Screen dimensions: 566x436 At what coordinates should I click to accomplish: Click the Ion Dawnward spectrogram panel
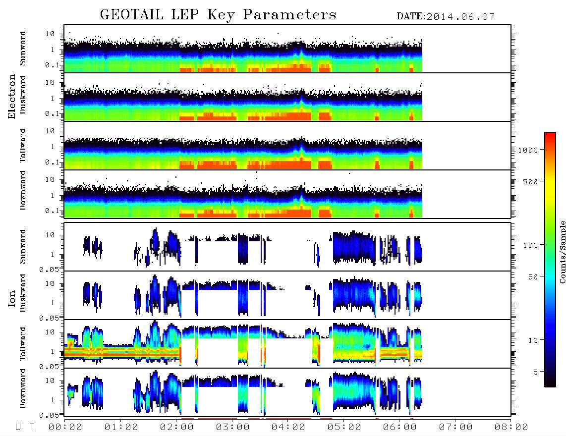click(x=287, y=392)
